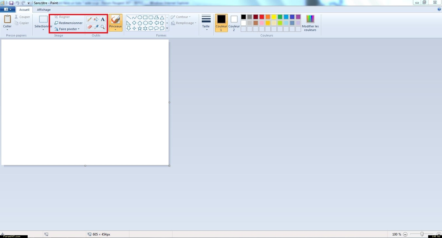Pick the red color swatch
This screenshot has height=238, width=442.
(262, 17)
